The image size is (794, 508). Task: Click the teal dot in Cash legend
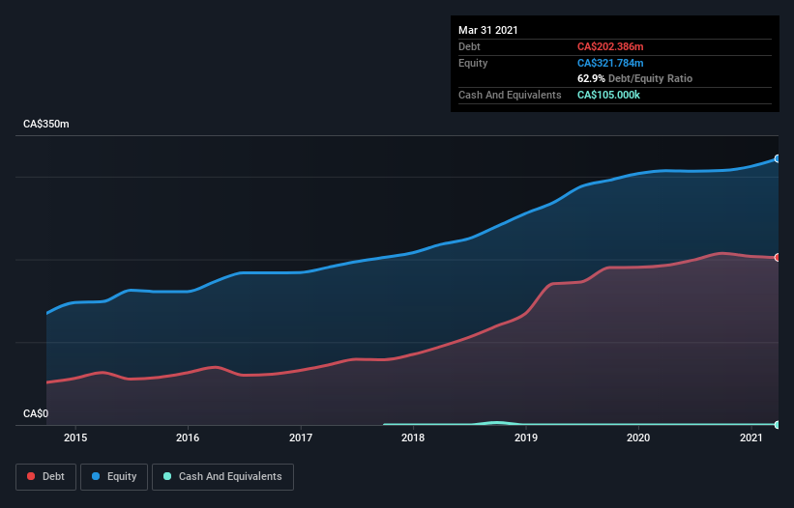click(x=167, y=476)
